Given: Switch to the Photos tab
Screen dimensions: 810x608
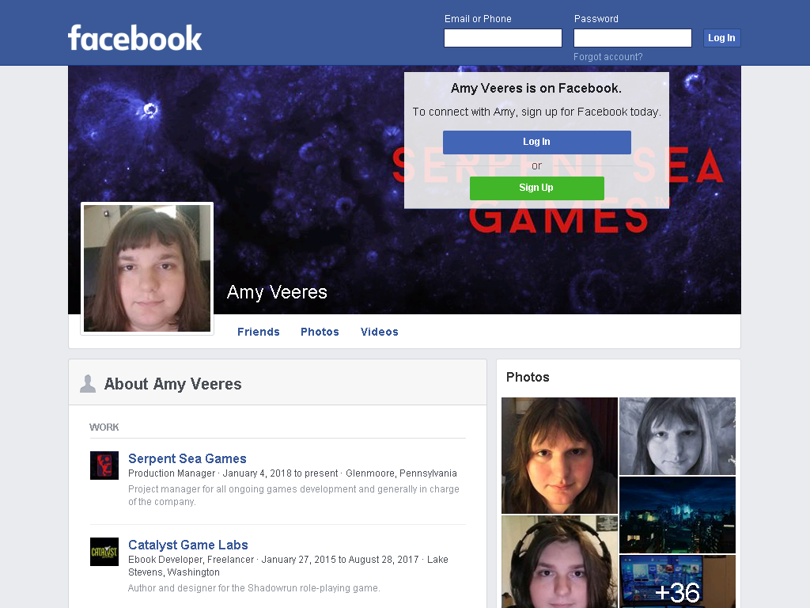Looking at the screenshot, I should click(x=320, y=332).
